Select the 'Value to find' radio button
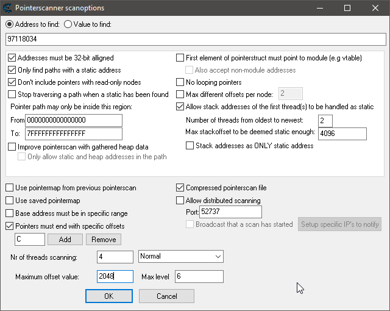Screen dimensions: 390x311 pyautogui.click(x=68, y=24)
